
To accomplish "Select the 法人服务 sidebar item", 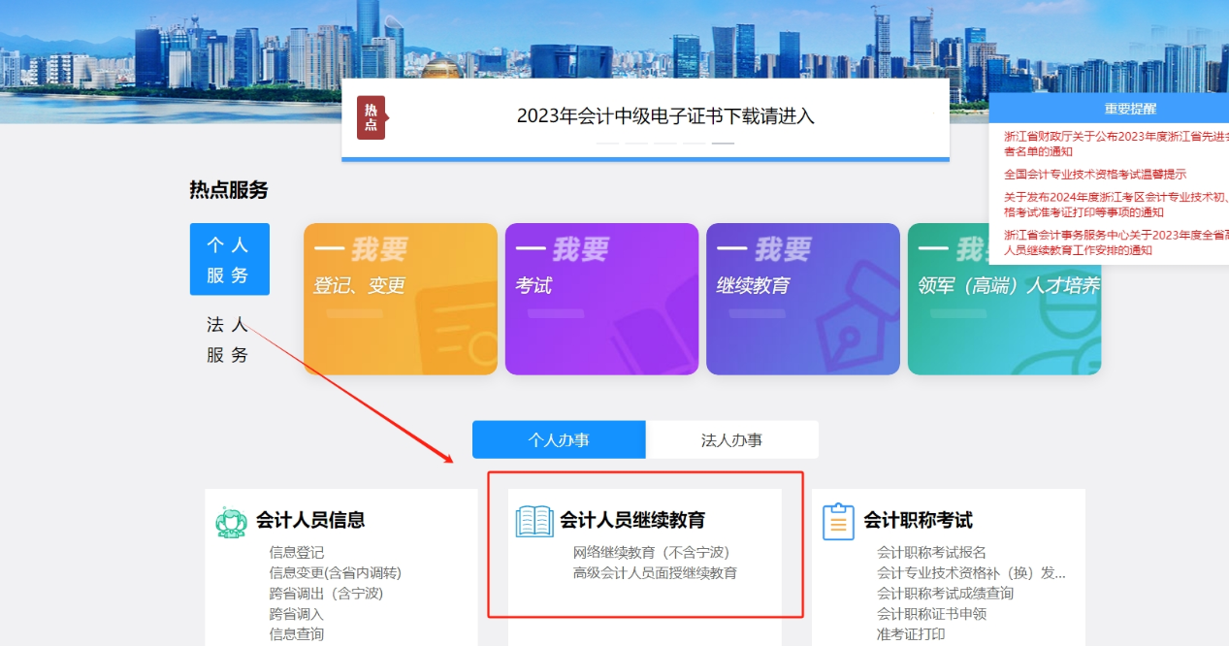I will [x=229, y=339].
